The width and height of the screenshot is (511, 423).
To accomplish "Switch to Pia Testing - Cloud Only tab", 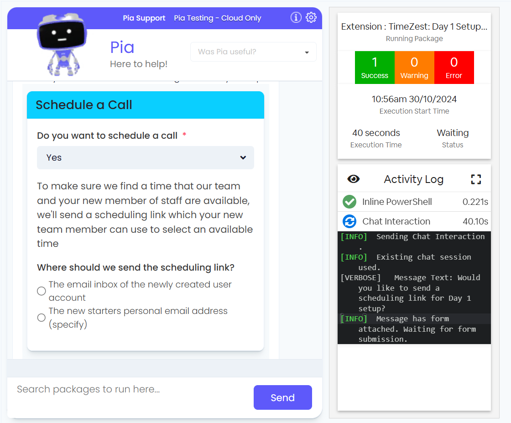I will [217, 18].
